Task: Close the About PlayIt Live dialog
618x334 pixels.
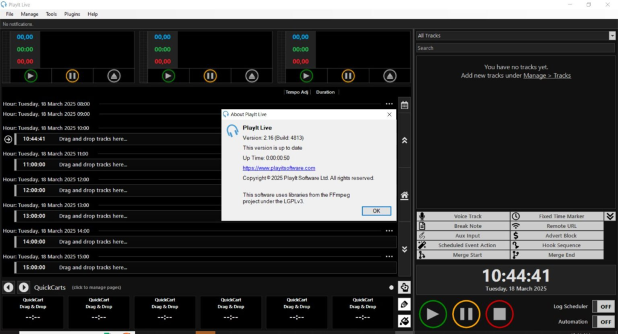Action: (x=389, y=114)
